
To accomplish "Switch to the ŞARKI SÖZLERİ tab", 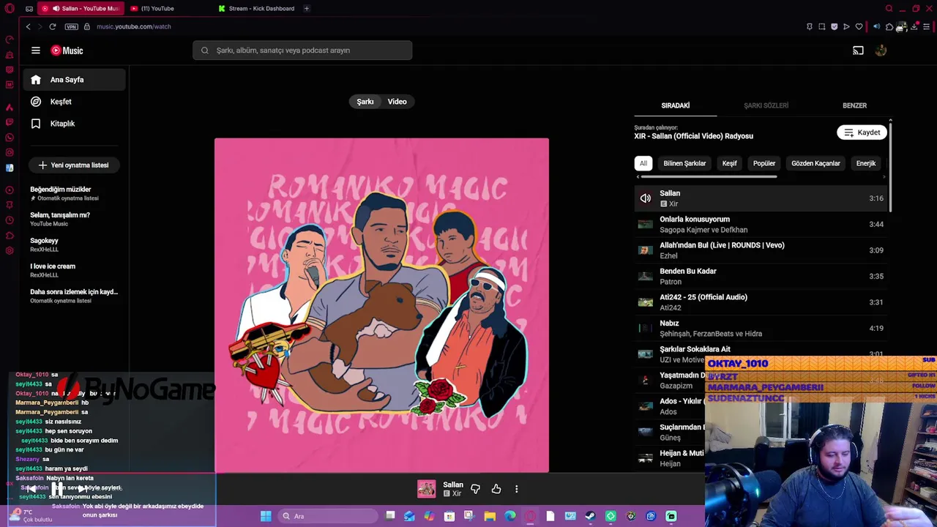I will (766, 105).
